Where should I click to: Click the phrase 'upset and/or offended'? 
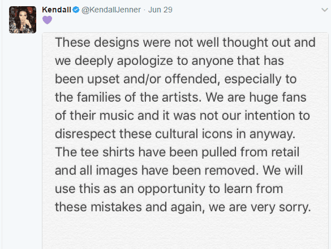point(152,80)
